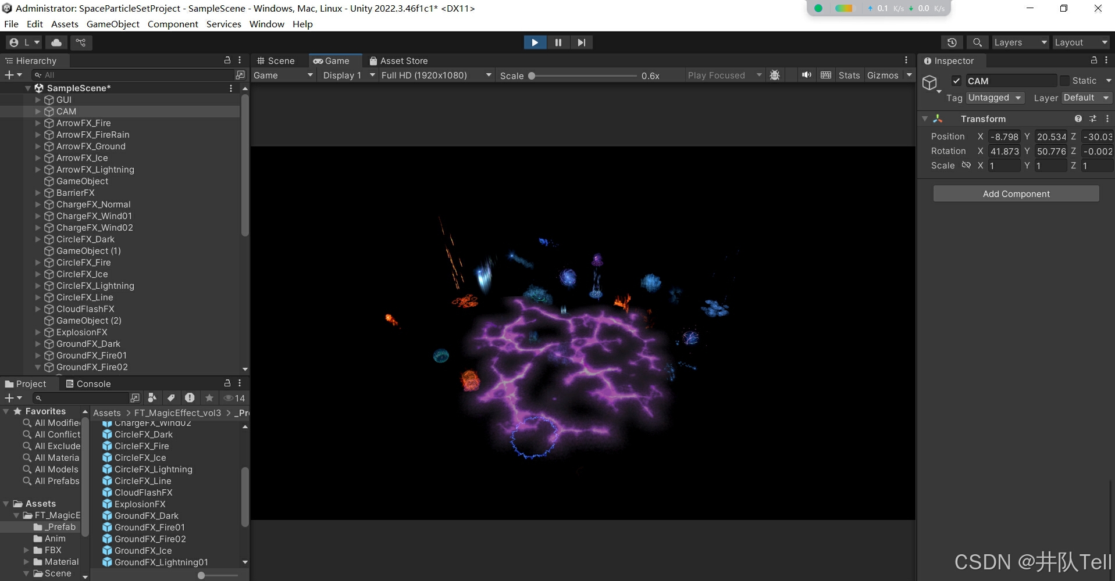Click the Add Component button
Viewport: 1115px width, 581px height.
(x=1016, y=194)
